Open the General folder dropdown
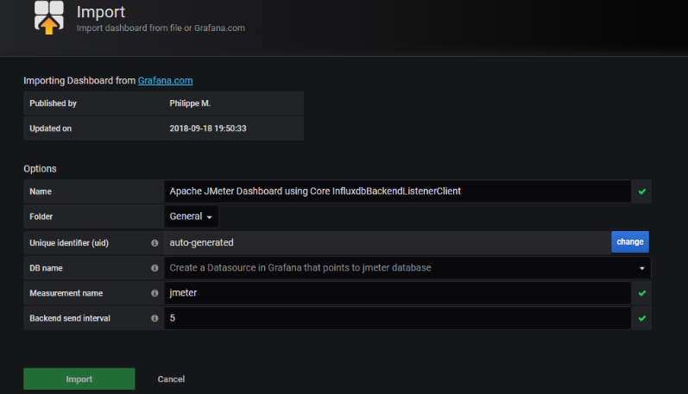688x394 pixels. point(191,216)
